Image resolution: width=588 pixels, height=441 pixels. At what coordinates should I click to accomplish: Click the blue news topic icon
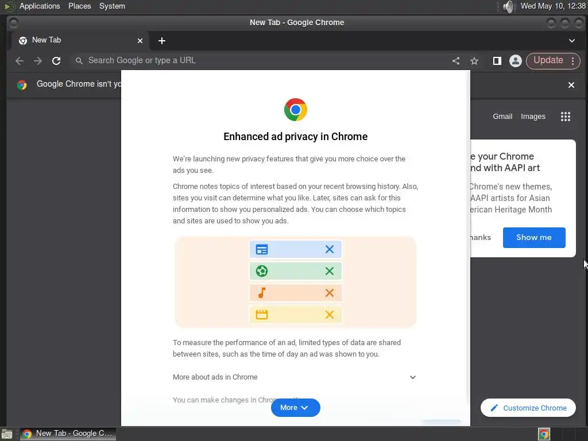pyautogui.click(x=262, y=249)
